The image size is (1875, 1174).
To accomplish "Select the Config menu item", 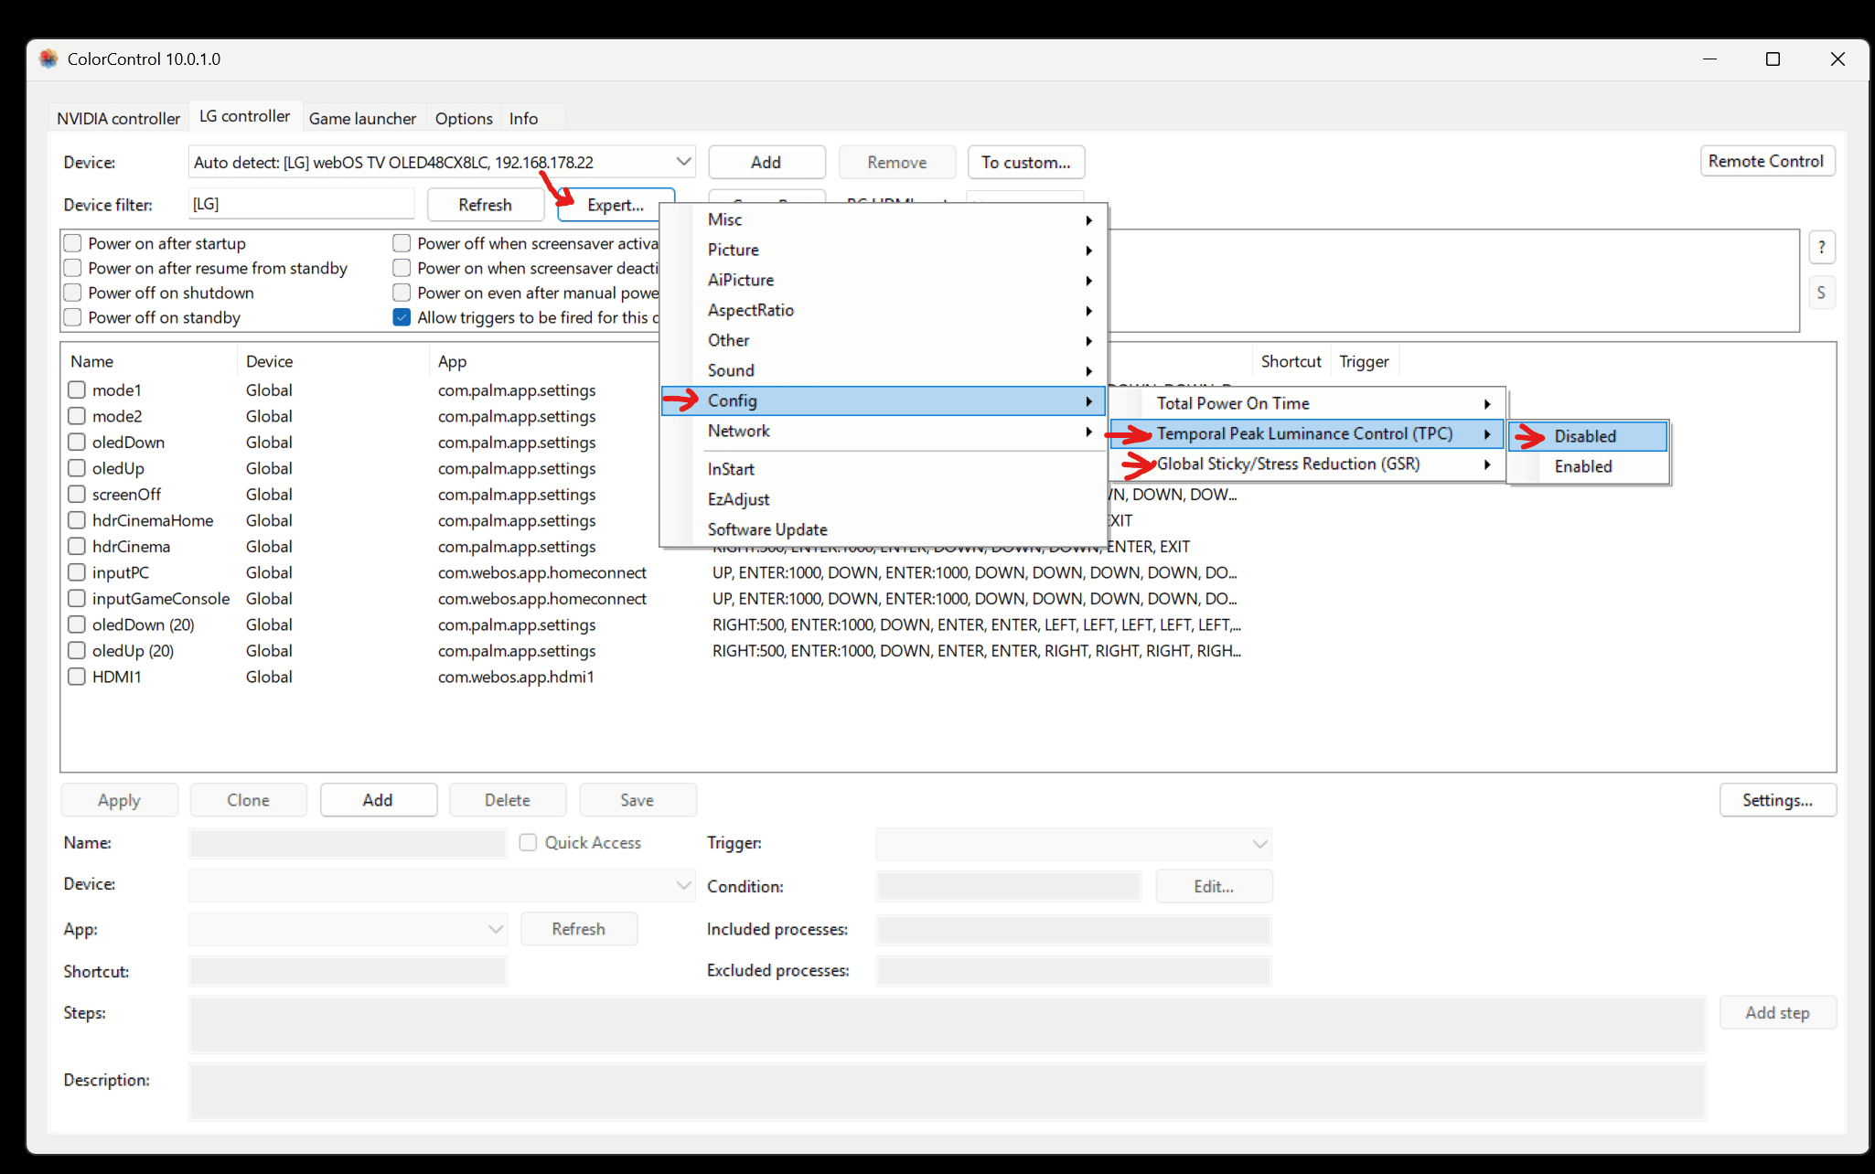I will 884,400.
